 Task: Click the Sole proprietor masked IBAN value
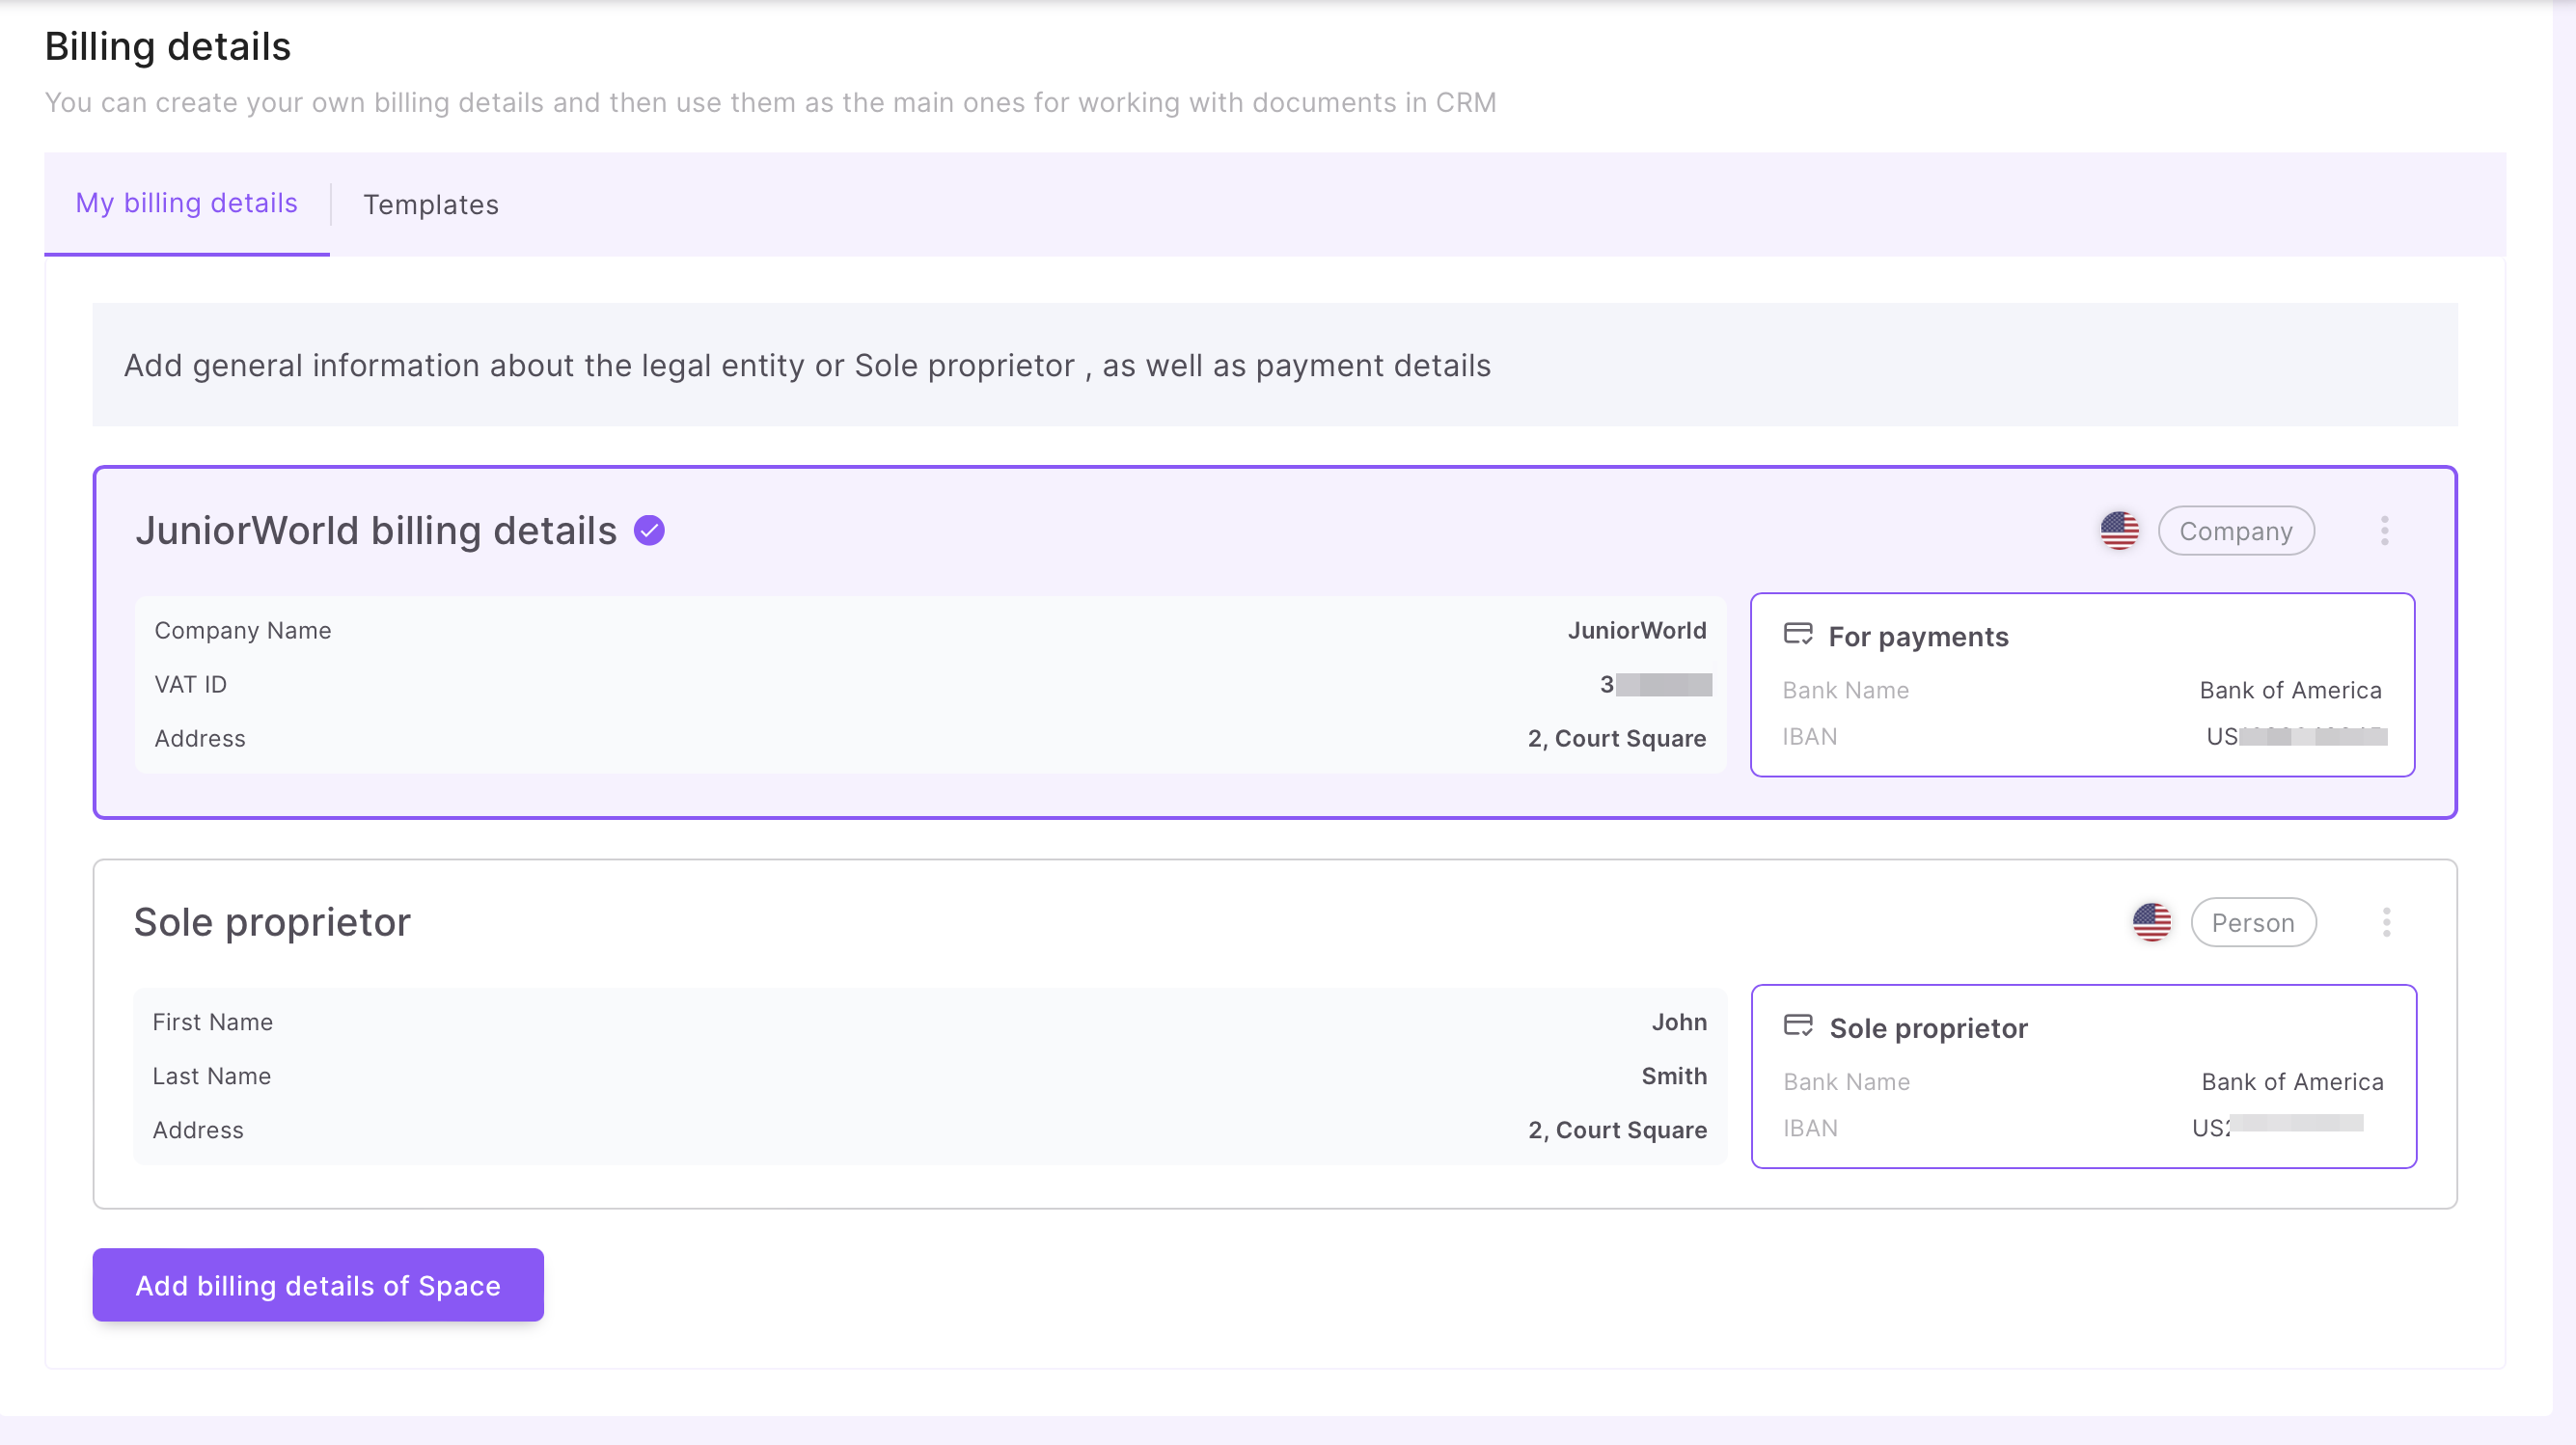click(x=2277, y=1127)
